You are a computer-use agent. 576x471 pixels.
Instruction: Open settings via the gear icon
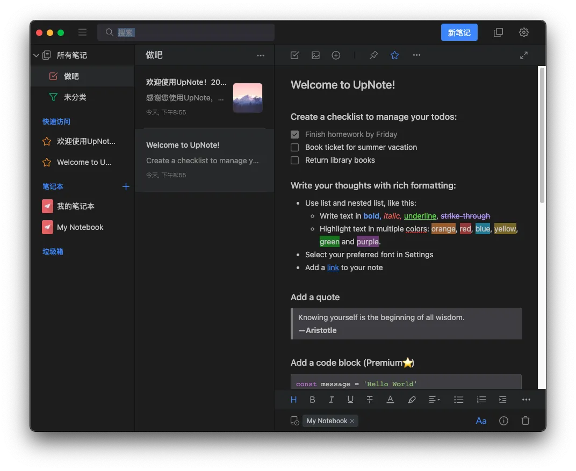pos(524,32)
